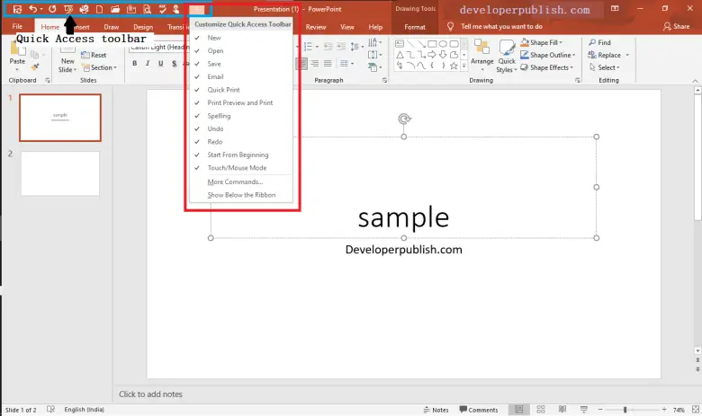Switch to the View tab

point(347,27)
